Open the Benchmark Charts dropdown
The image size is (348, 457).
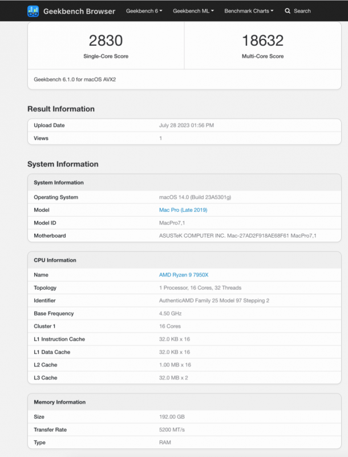pyautogui.click(x=249, y=11)
